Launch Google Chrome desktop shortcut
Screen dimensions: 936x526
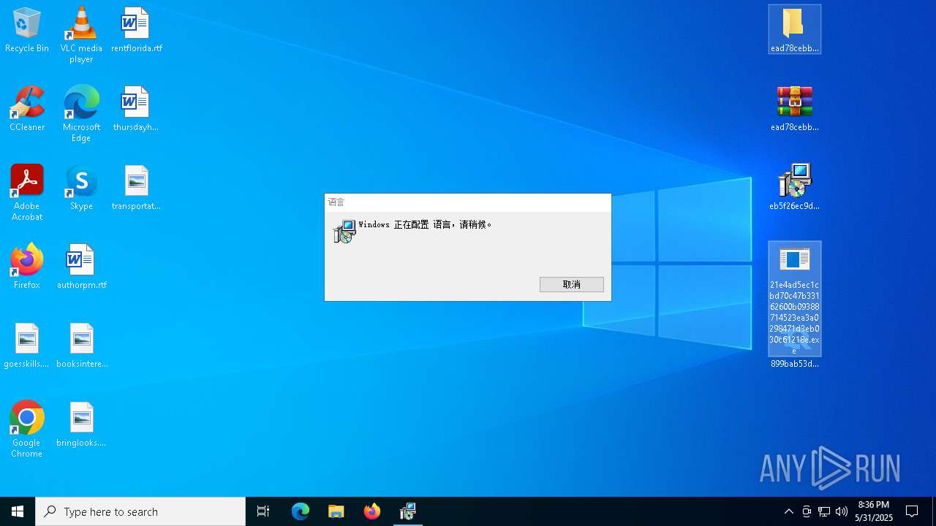pyautogui.click(x=27, y=430)
